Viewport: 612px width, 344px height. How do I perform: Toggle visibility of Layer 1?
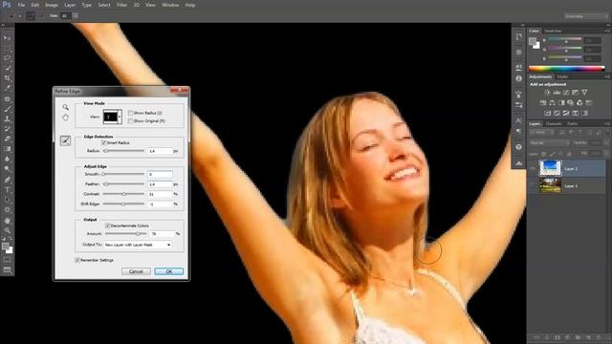coord(533,186)
